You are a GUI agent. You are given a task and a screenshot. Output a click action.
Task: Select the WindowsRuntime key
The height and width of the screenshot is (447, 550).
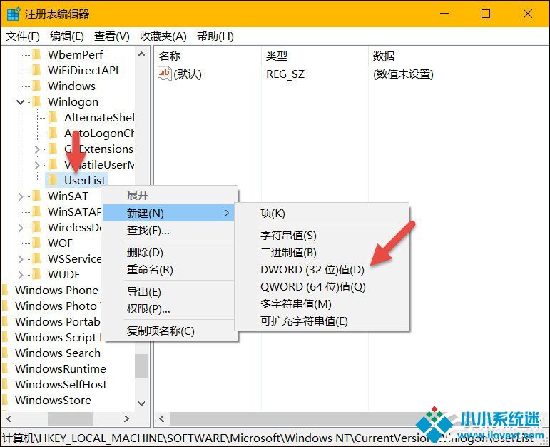[61, 368]
